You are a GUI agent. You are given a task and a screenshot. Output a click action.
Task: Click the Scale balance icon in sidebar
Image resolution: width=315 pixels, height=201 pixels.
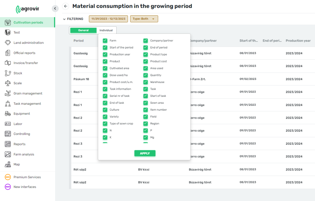[8, 83]
